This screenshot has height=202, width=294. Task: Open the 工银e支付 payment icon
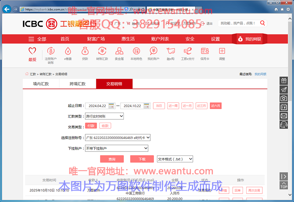[187, 51]
